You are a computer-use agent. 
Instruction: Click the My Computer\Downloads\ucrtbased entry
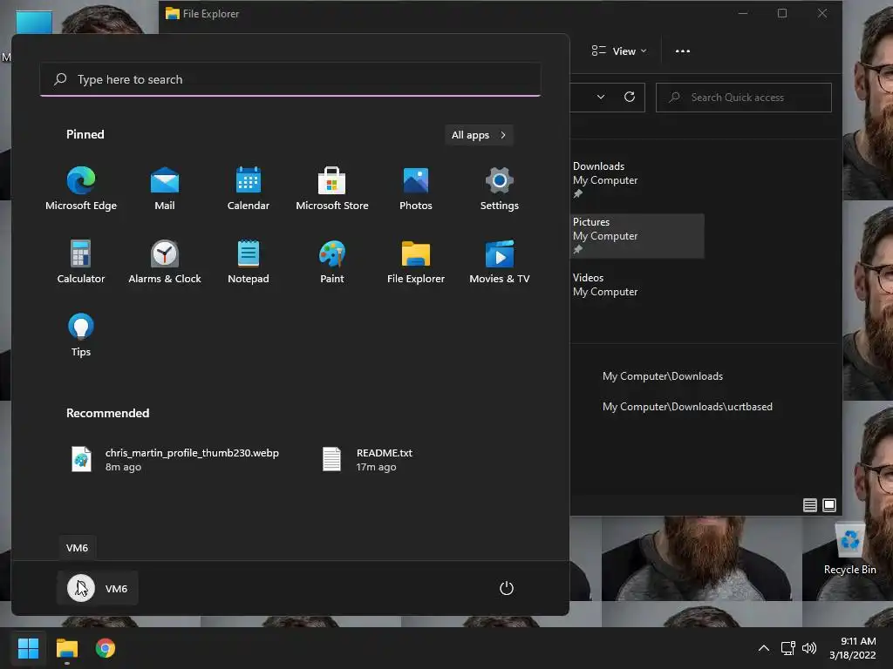coord(687,407)
